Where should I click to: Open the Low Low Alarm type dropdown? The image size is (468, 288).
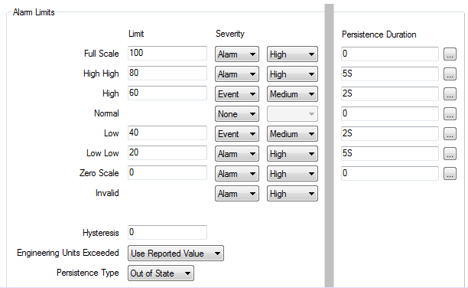pyautogui.click(x=237, y=154)
